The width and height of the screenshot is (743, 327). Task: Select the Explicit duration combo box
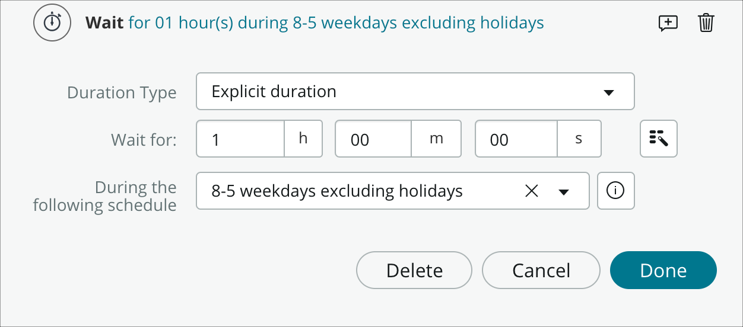pos(415,91)
